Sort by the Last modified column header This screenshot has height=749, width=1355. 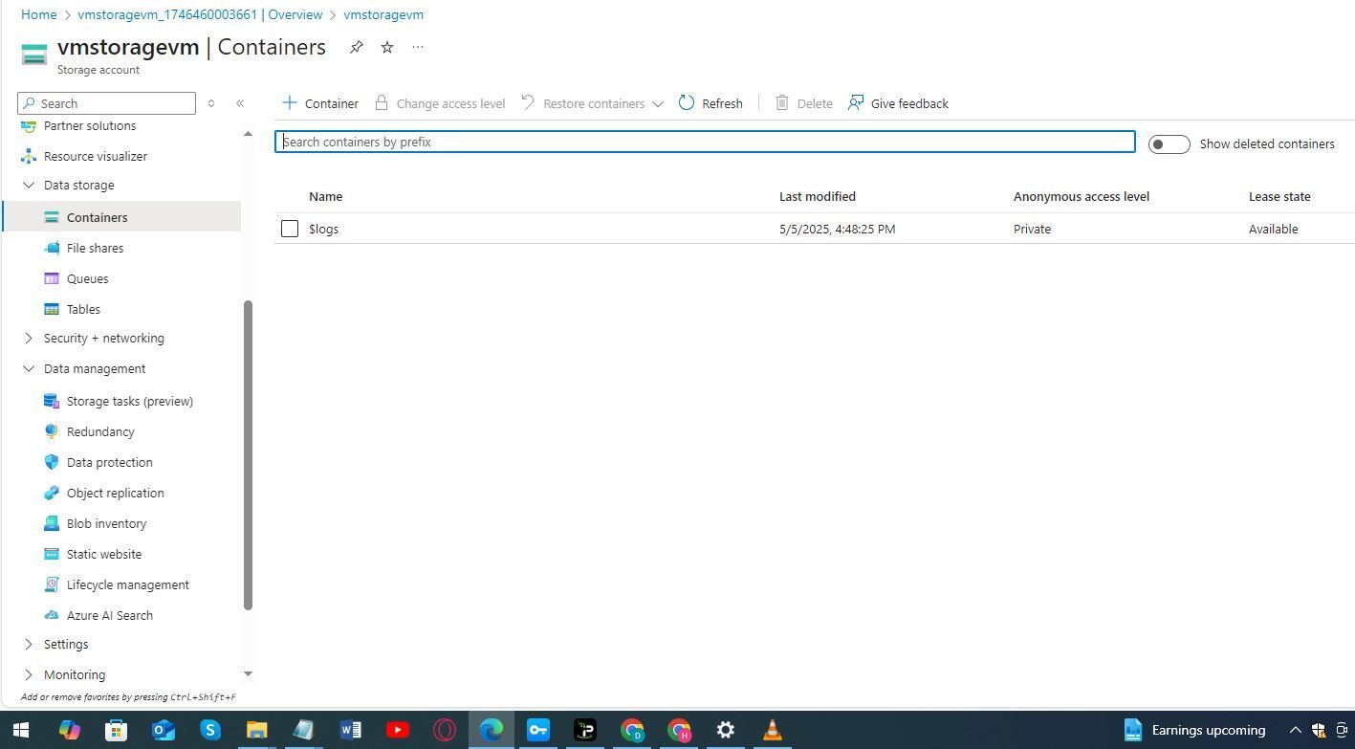pos(817,196)
